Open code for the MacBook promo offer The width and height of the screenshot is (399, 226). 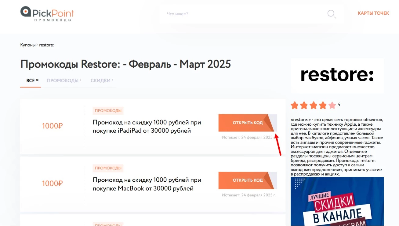pyautogui.click(x=248, y=180)
